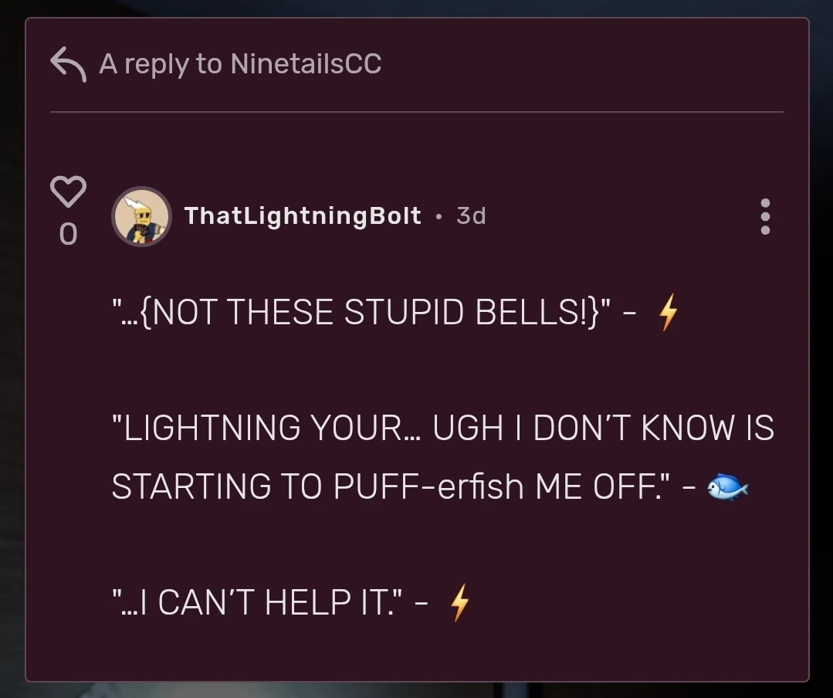Image resolution: width=833 pixels, height=698 pixels.
Task: Click the divider line below the reply header
Action: [417, 114]
